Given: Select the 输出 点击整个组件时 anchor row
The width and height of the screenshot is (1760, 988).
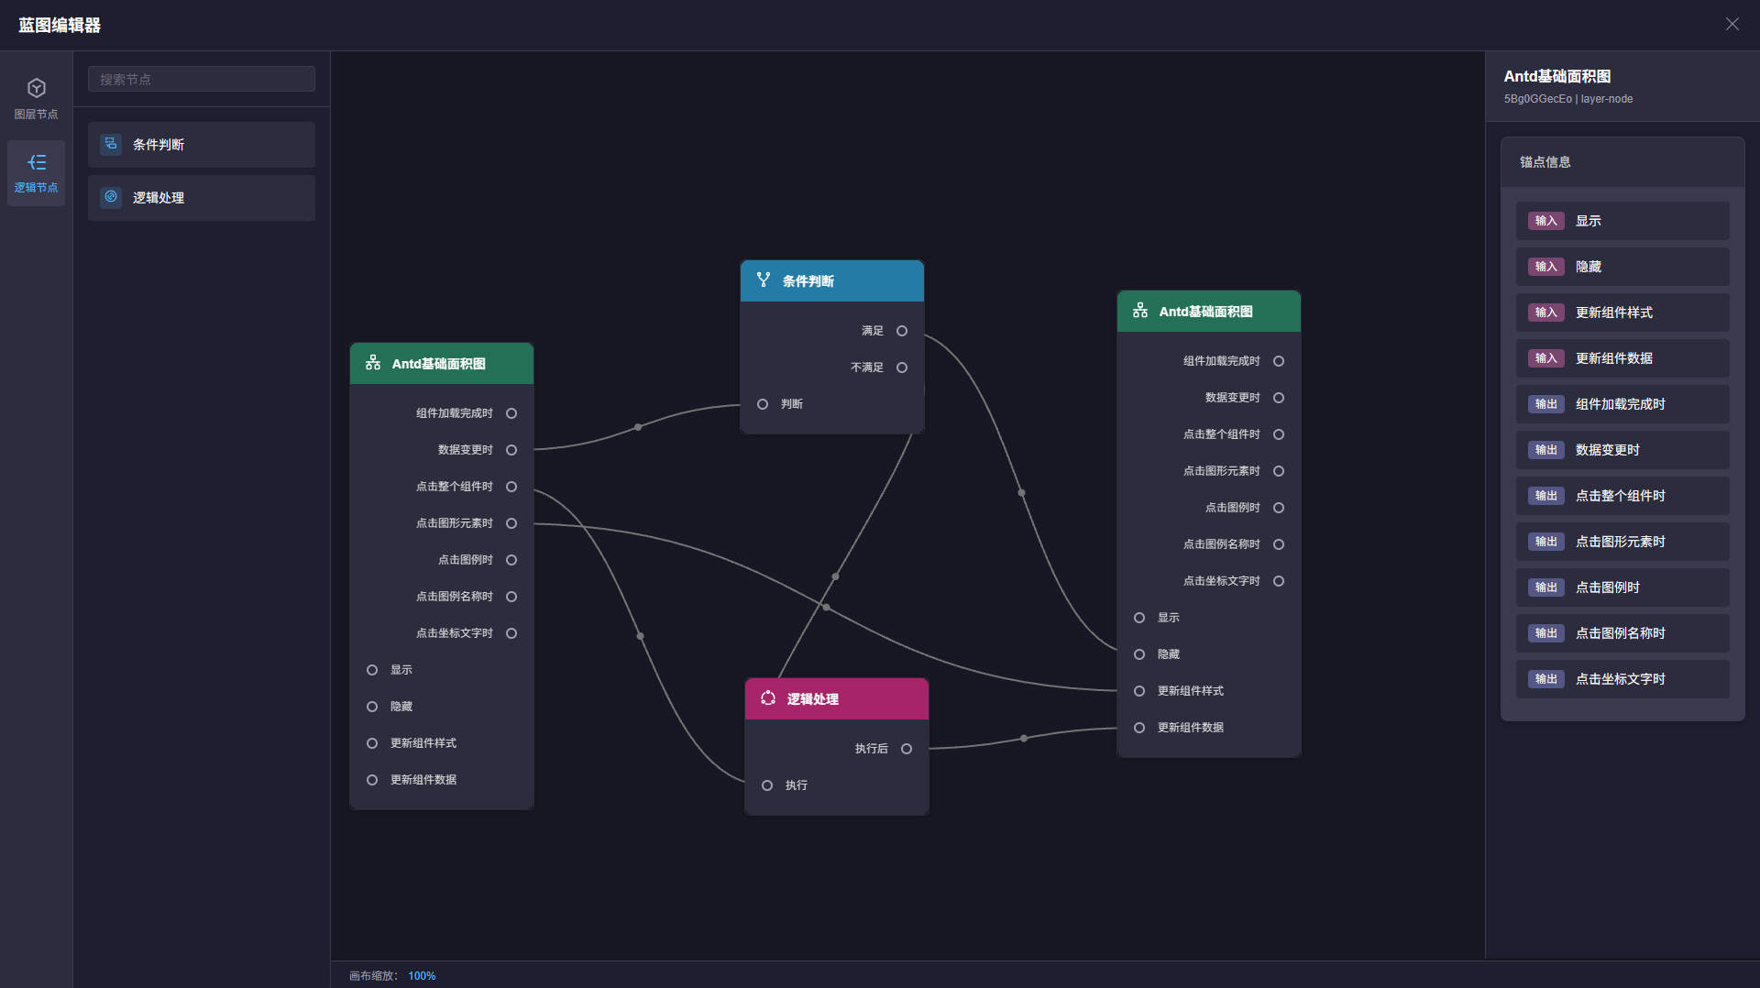Looking at the screenshot, I should [x=1622, y=496].
